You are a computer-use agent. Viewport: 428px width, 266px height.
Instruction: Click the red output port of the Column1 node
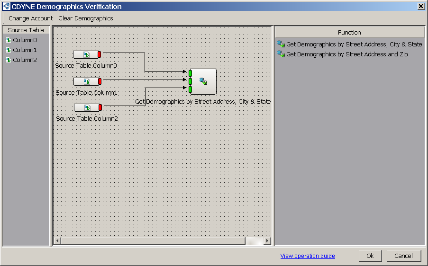(100, 81)
